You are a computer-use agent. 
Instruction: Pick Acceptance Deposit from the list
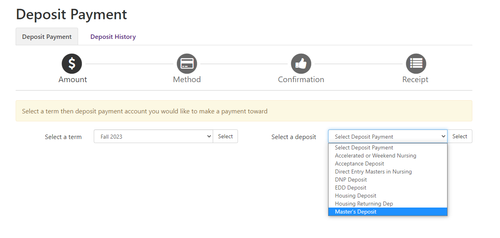[388, 163]
